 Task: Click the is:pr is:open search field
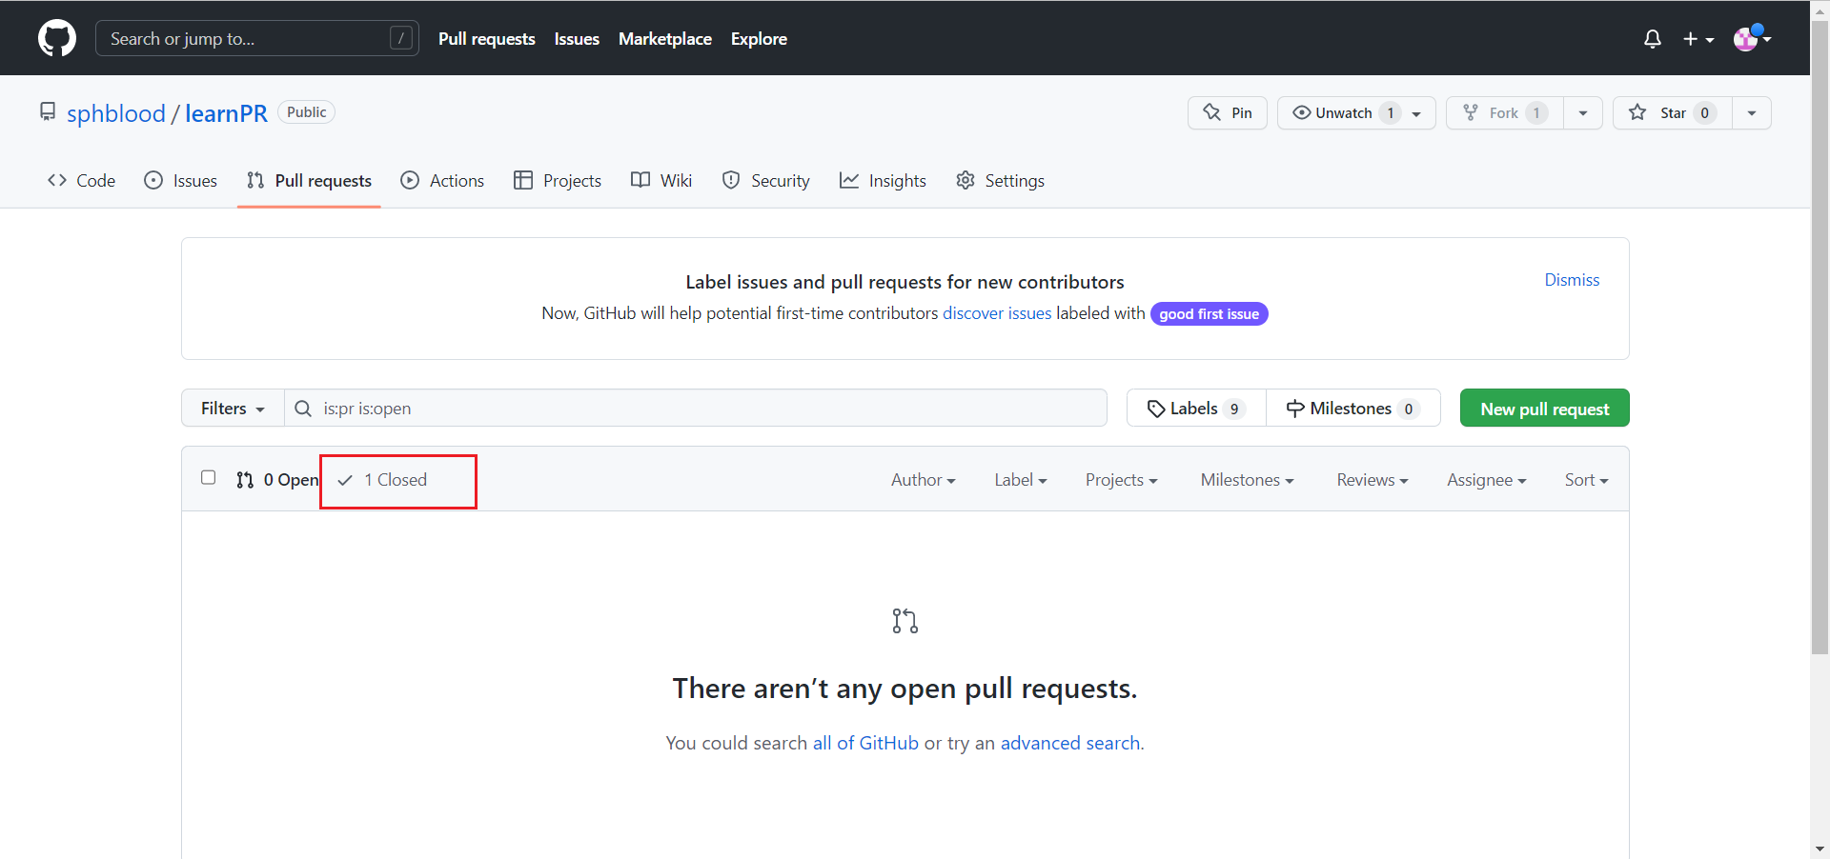pos(696,408)
